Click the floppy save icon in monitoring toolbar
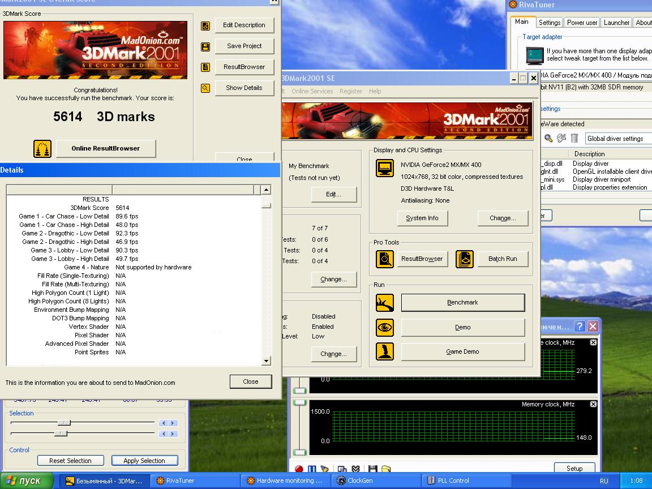The image size is (652, 489). click(372, 469)
